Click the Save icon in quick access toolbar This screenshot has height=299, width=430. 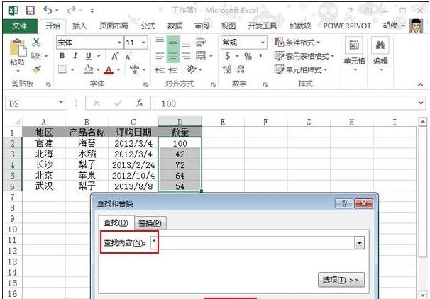30,11
